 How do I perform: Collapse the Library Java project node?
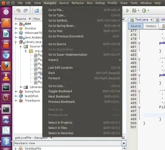click(16, 42)
